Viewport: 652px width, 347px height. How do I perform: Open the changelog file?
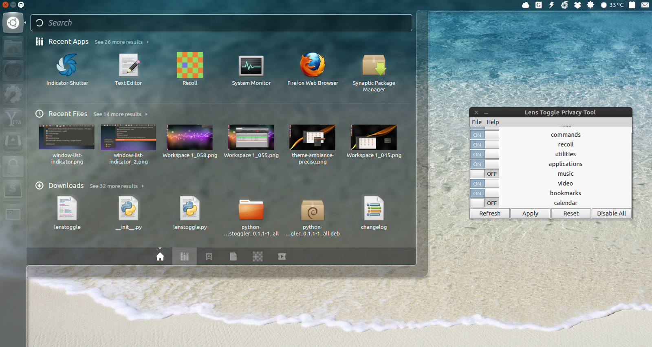[374, 209]
